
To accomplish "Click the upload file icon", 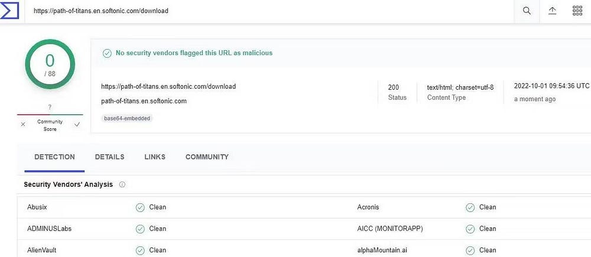I will pyautogui.click(x=553, y=11).
